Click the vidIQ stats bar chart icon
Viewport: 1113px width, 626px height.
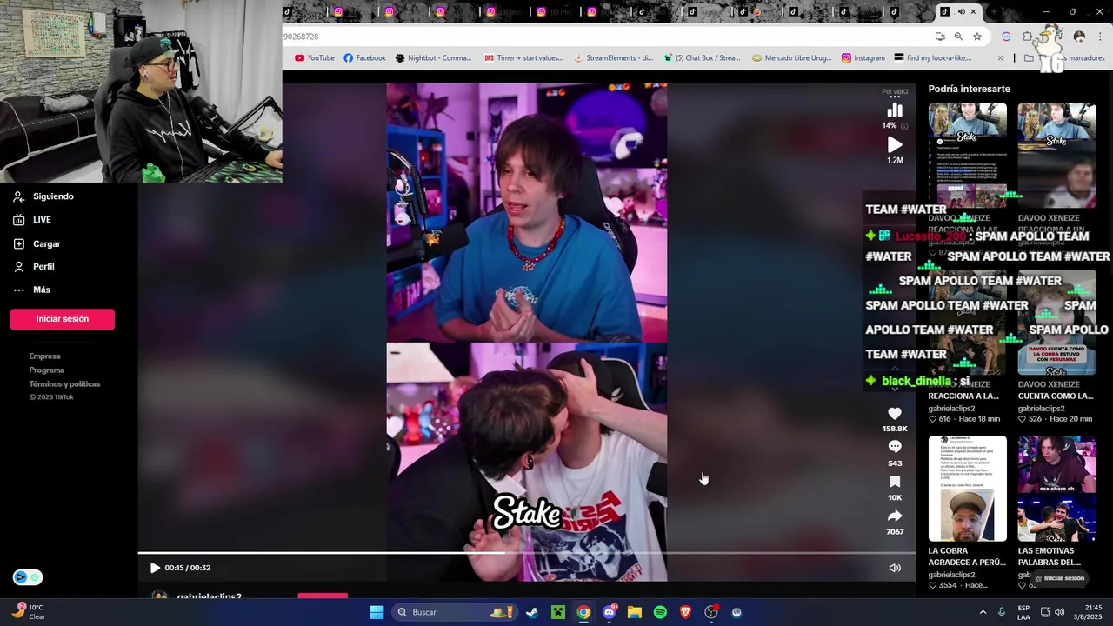point(895,110)
